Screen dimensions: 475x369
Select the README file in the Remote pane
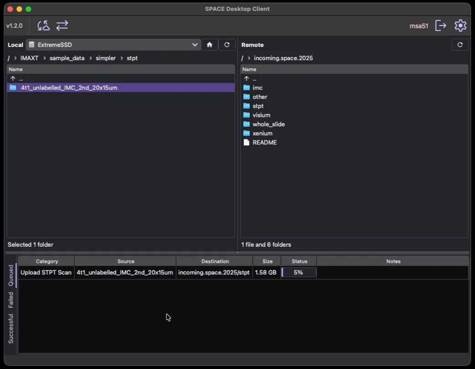354,143
